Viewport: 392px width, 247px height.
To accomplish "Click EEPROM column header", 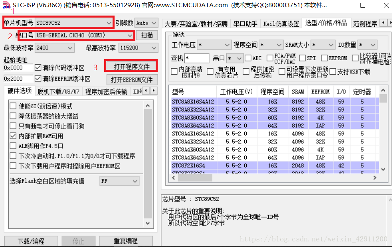I will [x=321, y=92].
